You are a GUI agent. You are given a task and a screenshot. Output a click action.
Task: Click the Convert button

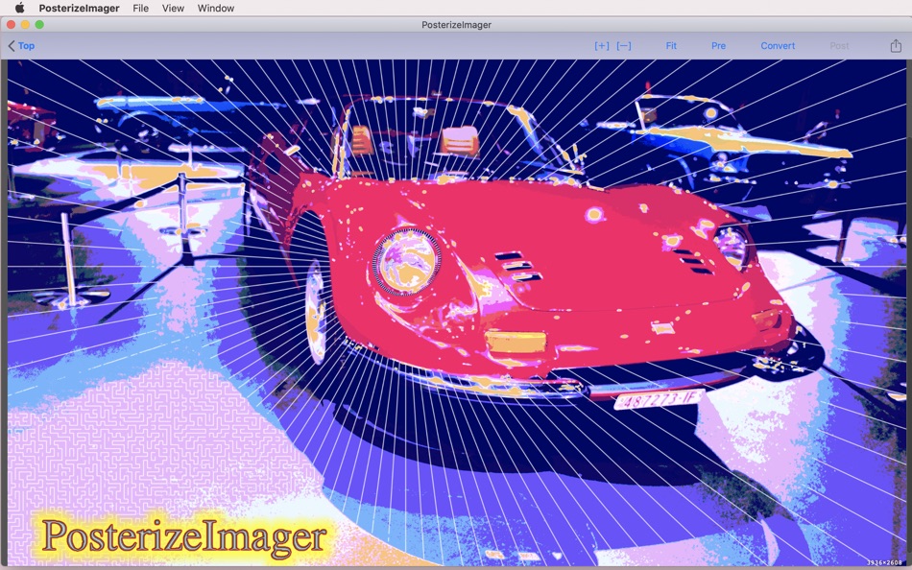778,45
